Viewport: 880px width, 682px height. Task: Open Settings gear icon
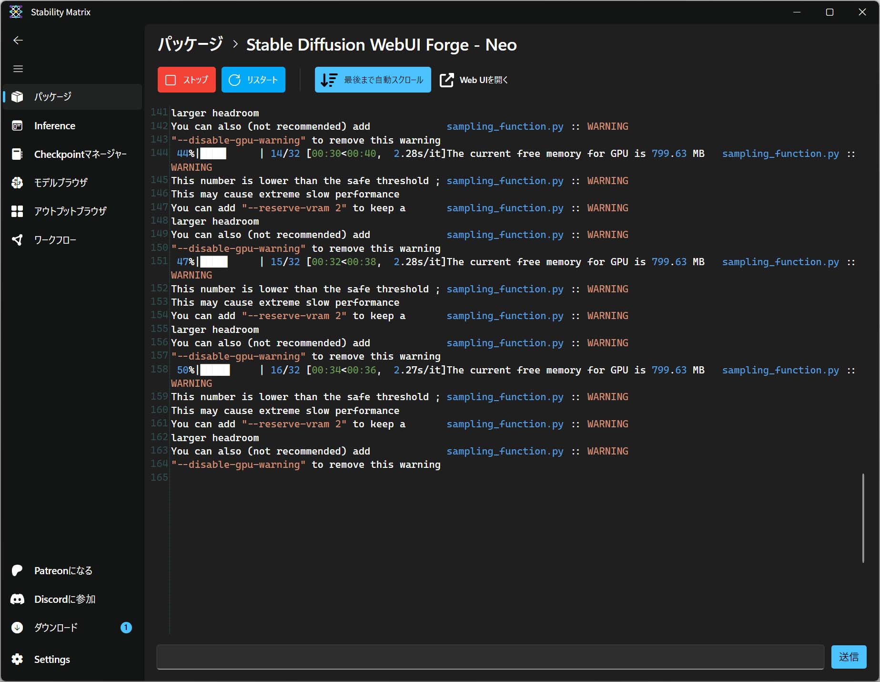pos(17,659)
